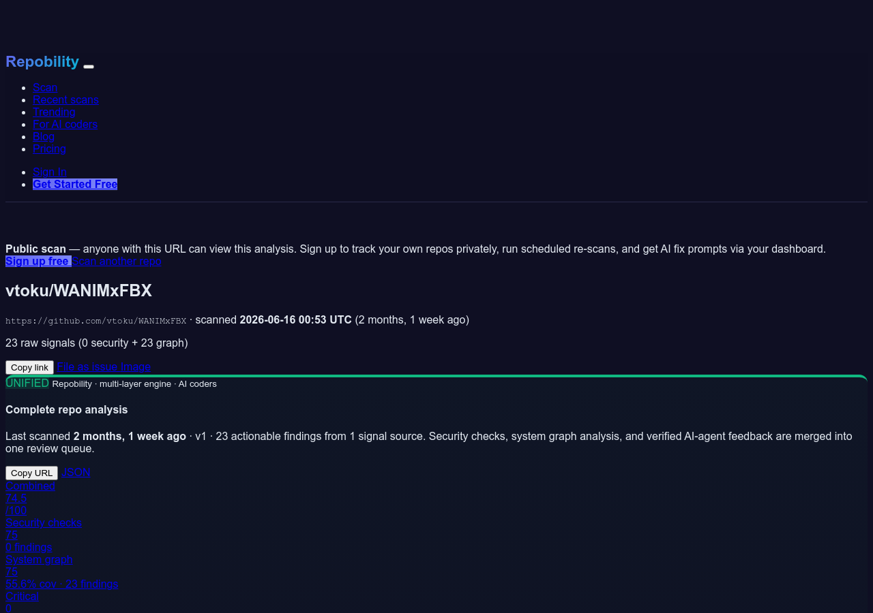This screenshot has width=873, height=613.
Task: Click the Copy link button
Action: tap(29, 367)
